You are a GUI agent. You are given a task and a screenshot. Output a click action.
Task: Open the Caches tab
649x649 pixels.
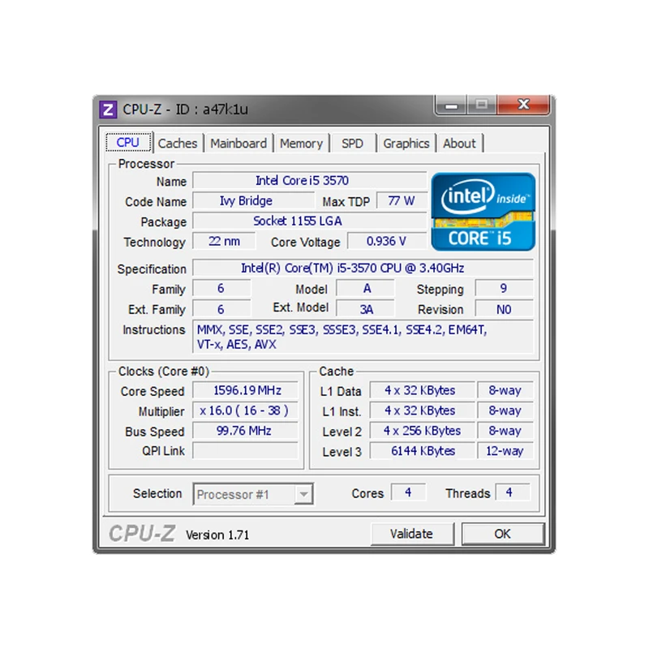(178, 144)
